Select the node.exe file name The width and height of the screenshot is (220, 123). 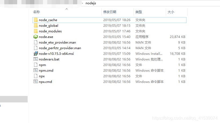tap(46, 37)
